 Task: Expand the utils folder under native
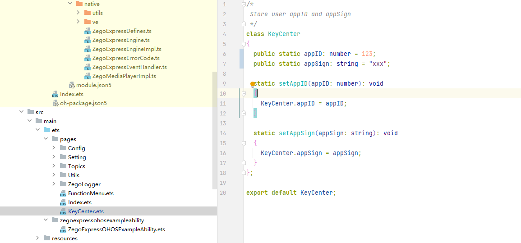78,13
